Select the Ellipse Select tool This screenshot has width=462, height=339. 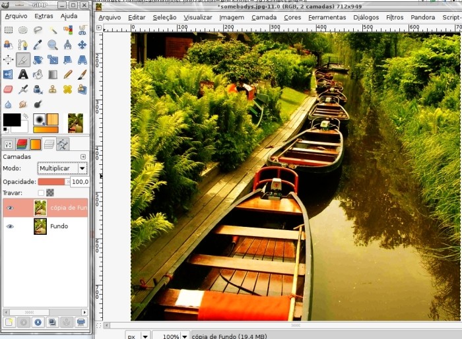(x=23, y=30)
